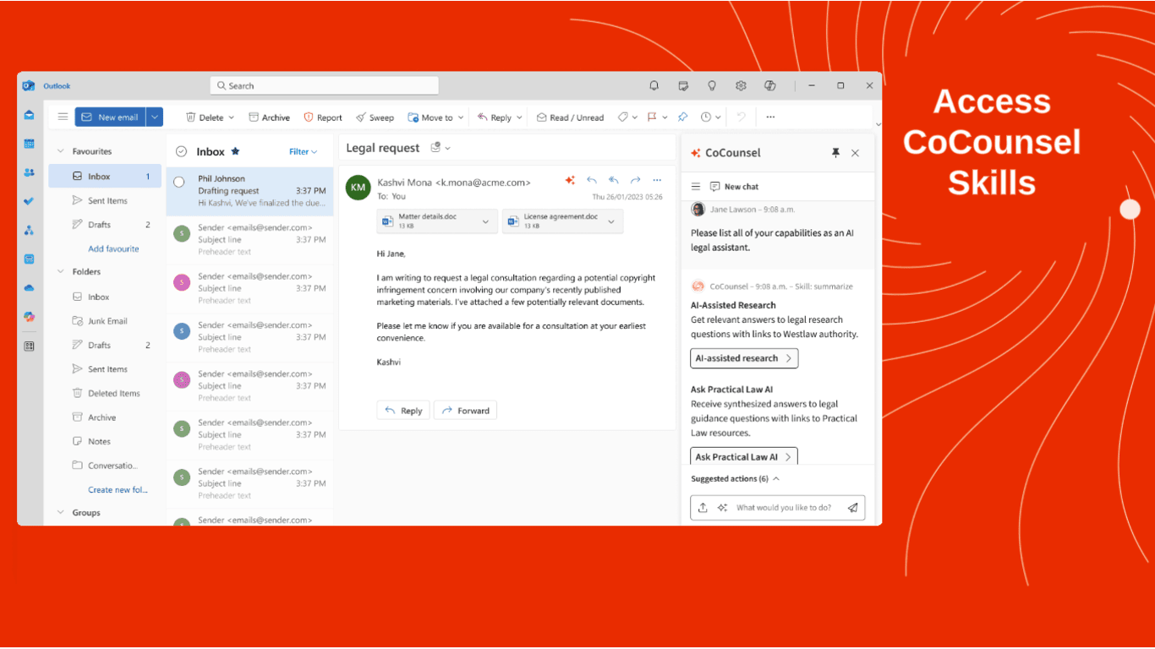Open the Reply dropdown arrow in toolbar
This screenshot has width=1155, height=649.
pyautogui.click(x=519, y=117)
